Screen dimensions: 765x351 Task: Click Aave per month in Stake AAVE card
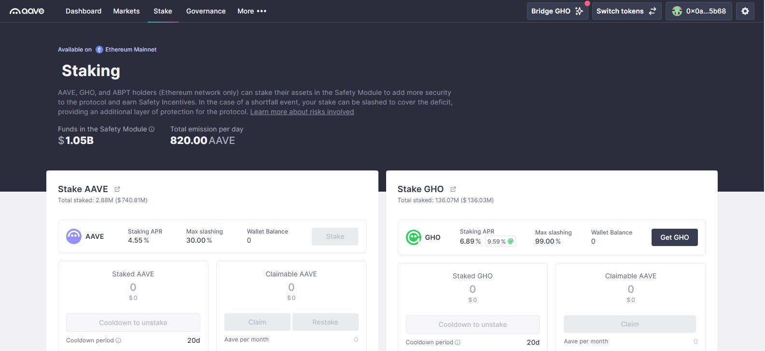(247, 339)
